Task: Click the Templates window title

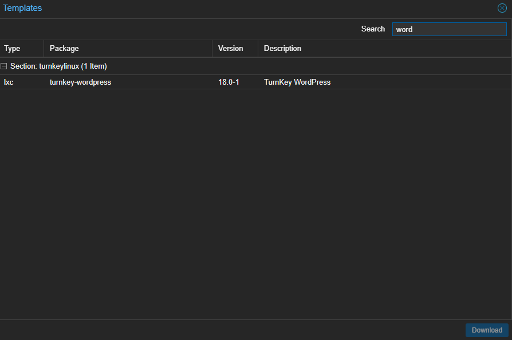Action: click(x=22, y=9)
